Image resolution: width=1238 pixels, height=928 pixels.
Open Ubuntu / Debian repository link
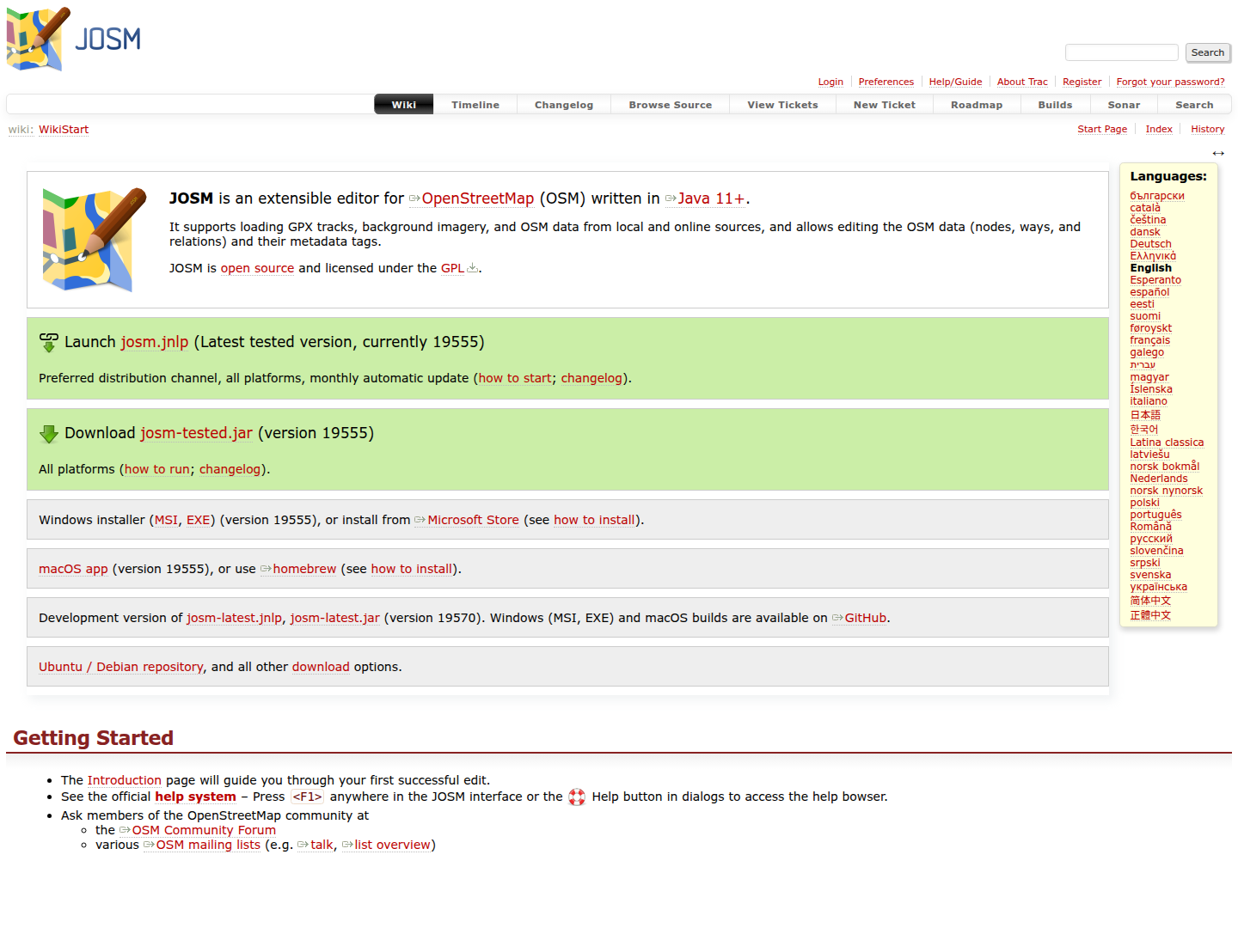[121, 667]
